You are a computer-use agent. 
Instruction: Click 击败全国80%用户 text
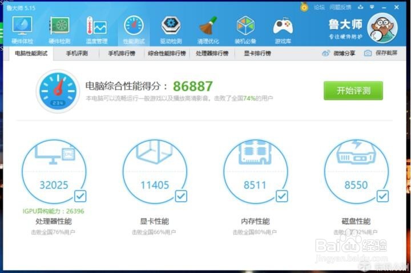point(255,232)
